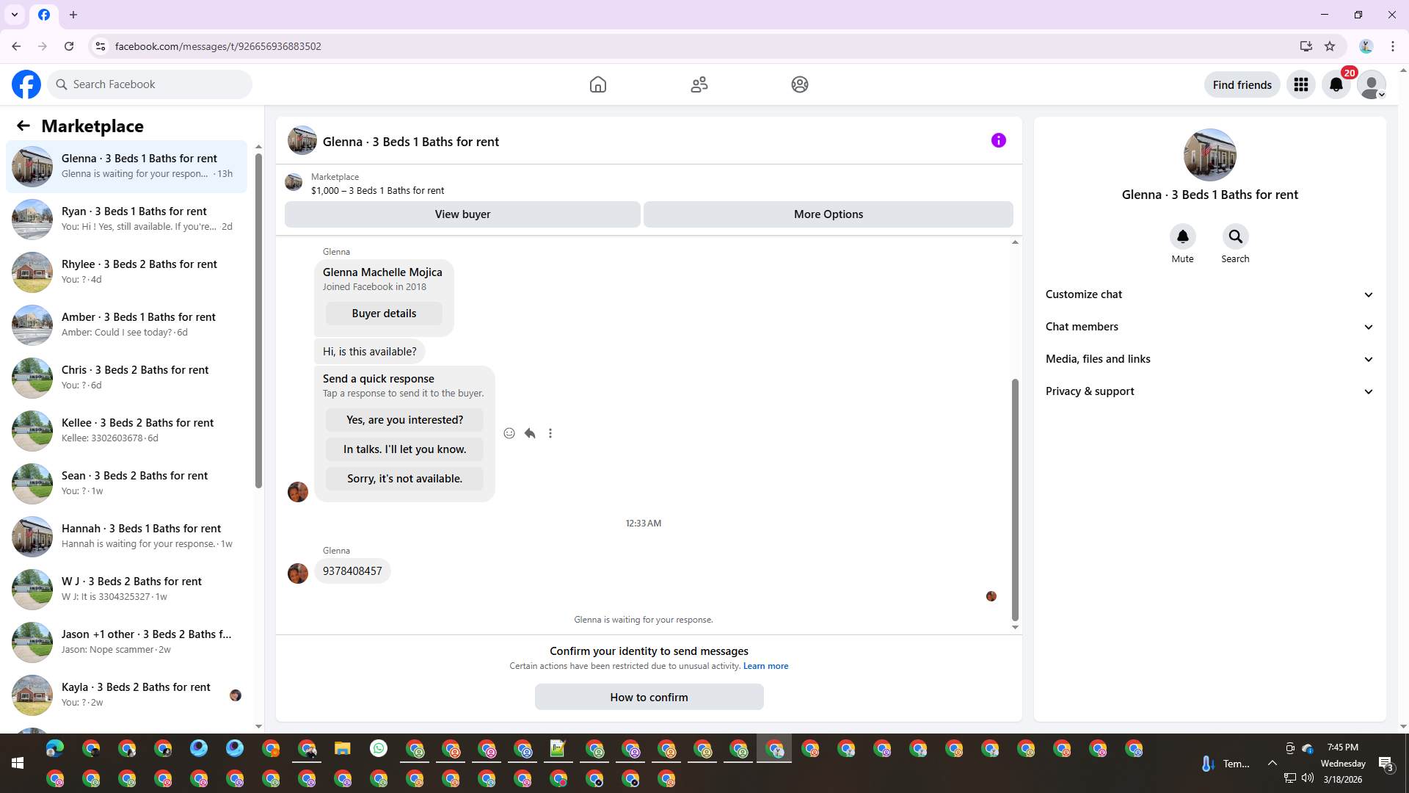
Task: Open the Facebook menu grid icon
Action: pyautogui.click(x=1300, y=84)
